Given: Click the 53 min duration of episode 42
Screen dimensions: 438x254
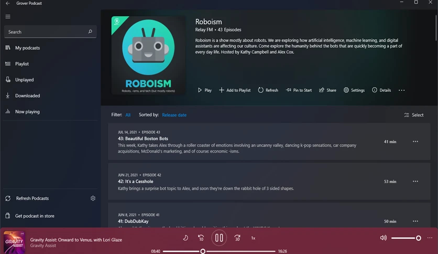Looking at the screenshot, I should [x=390, y=182].
